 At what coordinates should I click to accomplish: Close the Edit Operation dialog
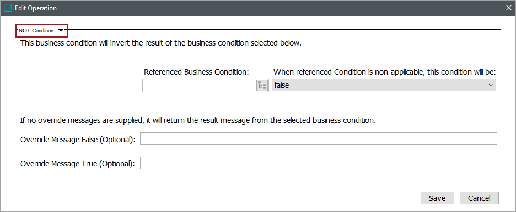click(x=509, y=8)
